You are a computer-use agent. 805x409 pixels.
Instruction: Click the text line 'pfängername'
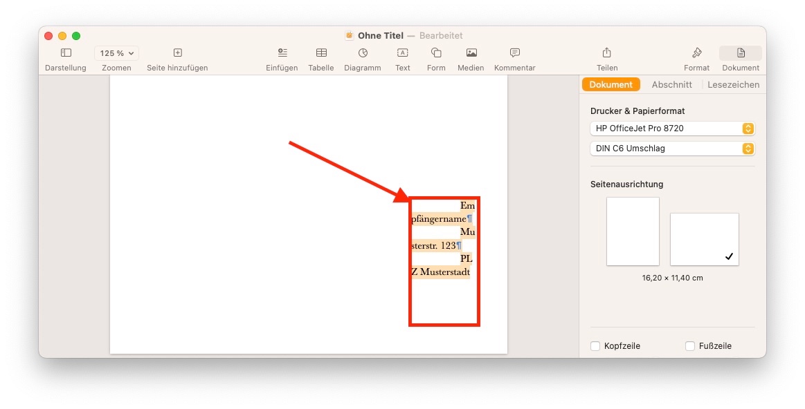point(439,219)
